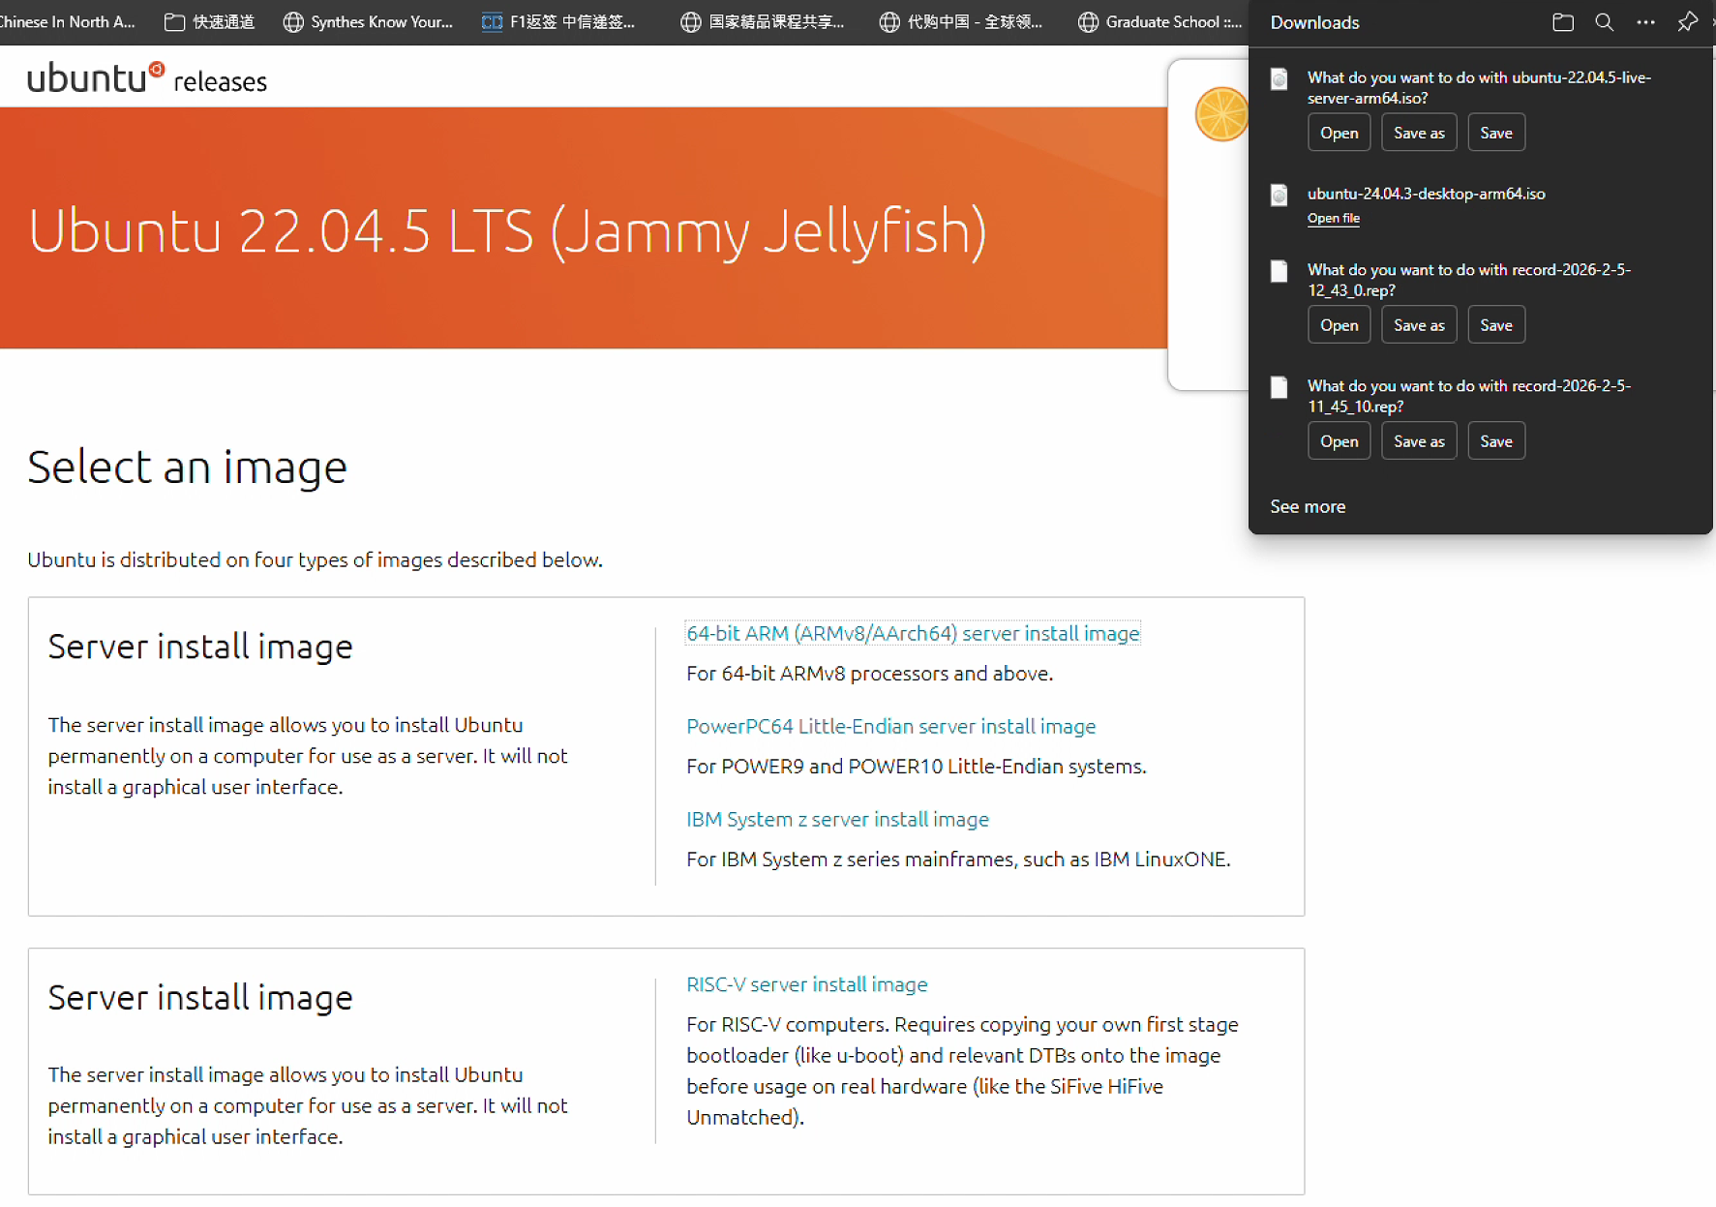The image size is (1716, 1207).
Task: Choose Save as for record-2026-2-5-12_43_0.rep
Action: 1419,325
